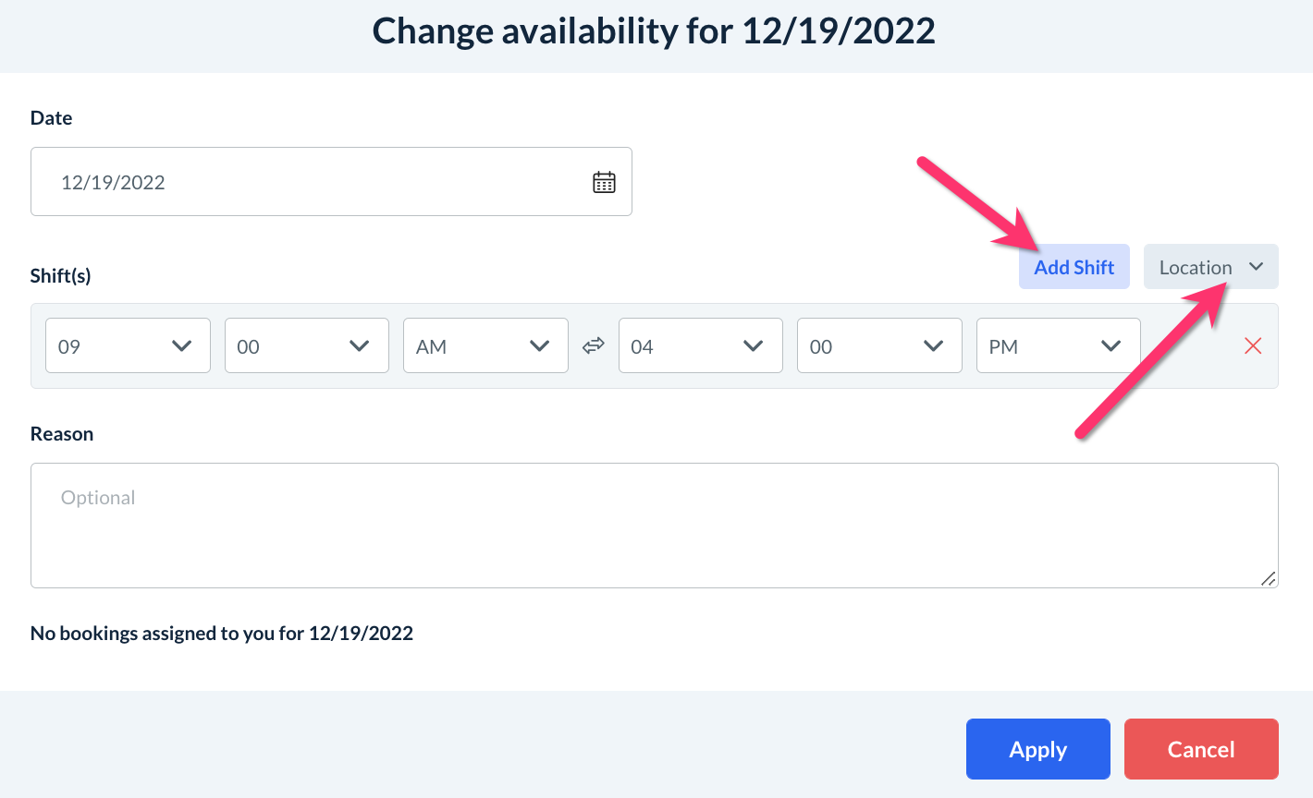The height and width of the screenshot is (798, 1313).
Task: Remove the shift with red X
Action: pyautogui.click(x=1253, y=346)
